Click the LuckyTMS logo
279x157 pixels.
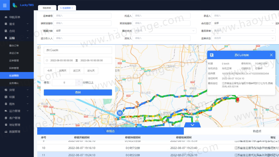[23, 5]
